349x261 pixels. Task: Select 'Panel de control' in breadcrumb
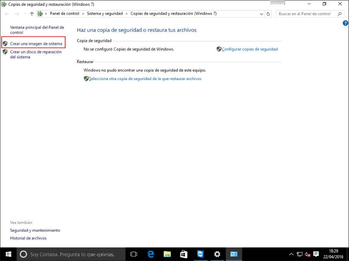pyautogui.click(x=64, y=14)
